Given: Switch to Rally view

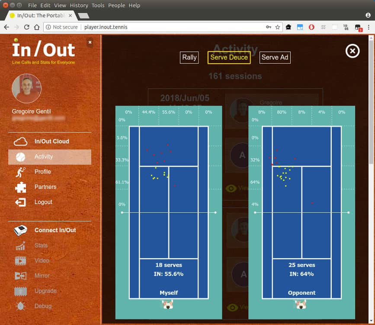Looking at the screenshot, I should pyautogui.click(x=189, y=57).
